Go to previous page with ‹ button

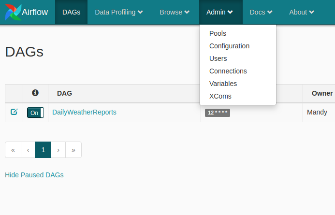[x=28, y=150]
